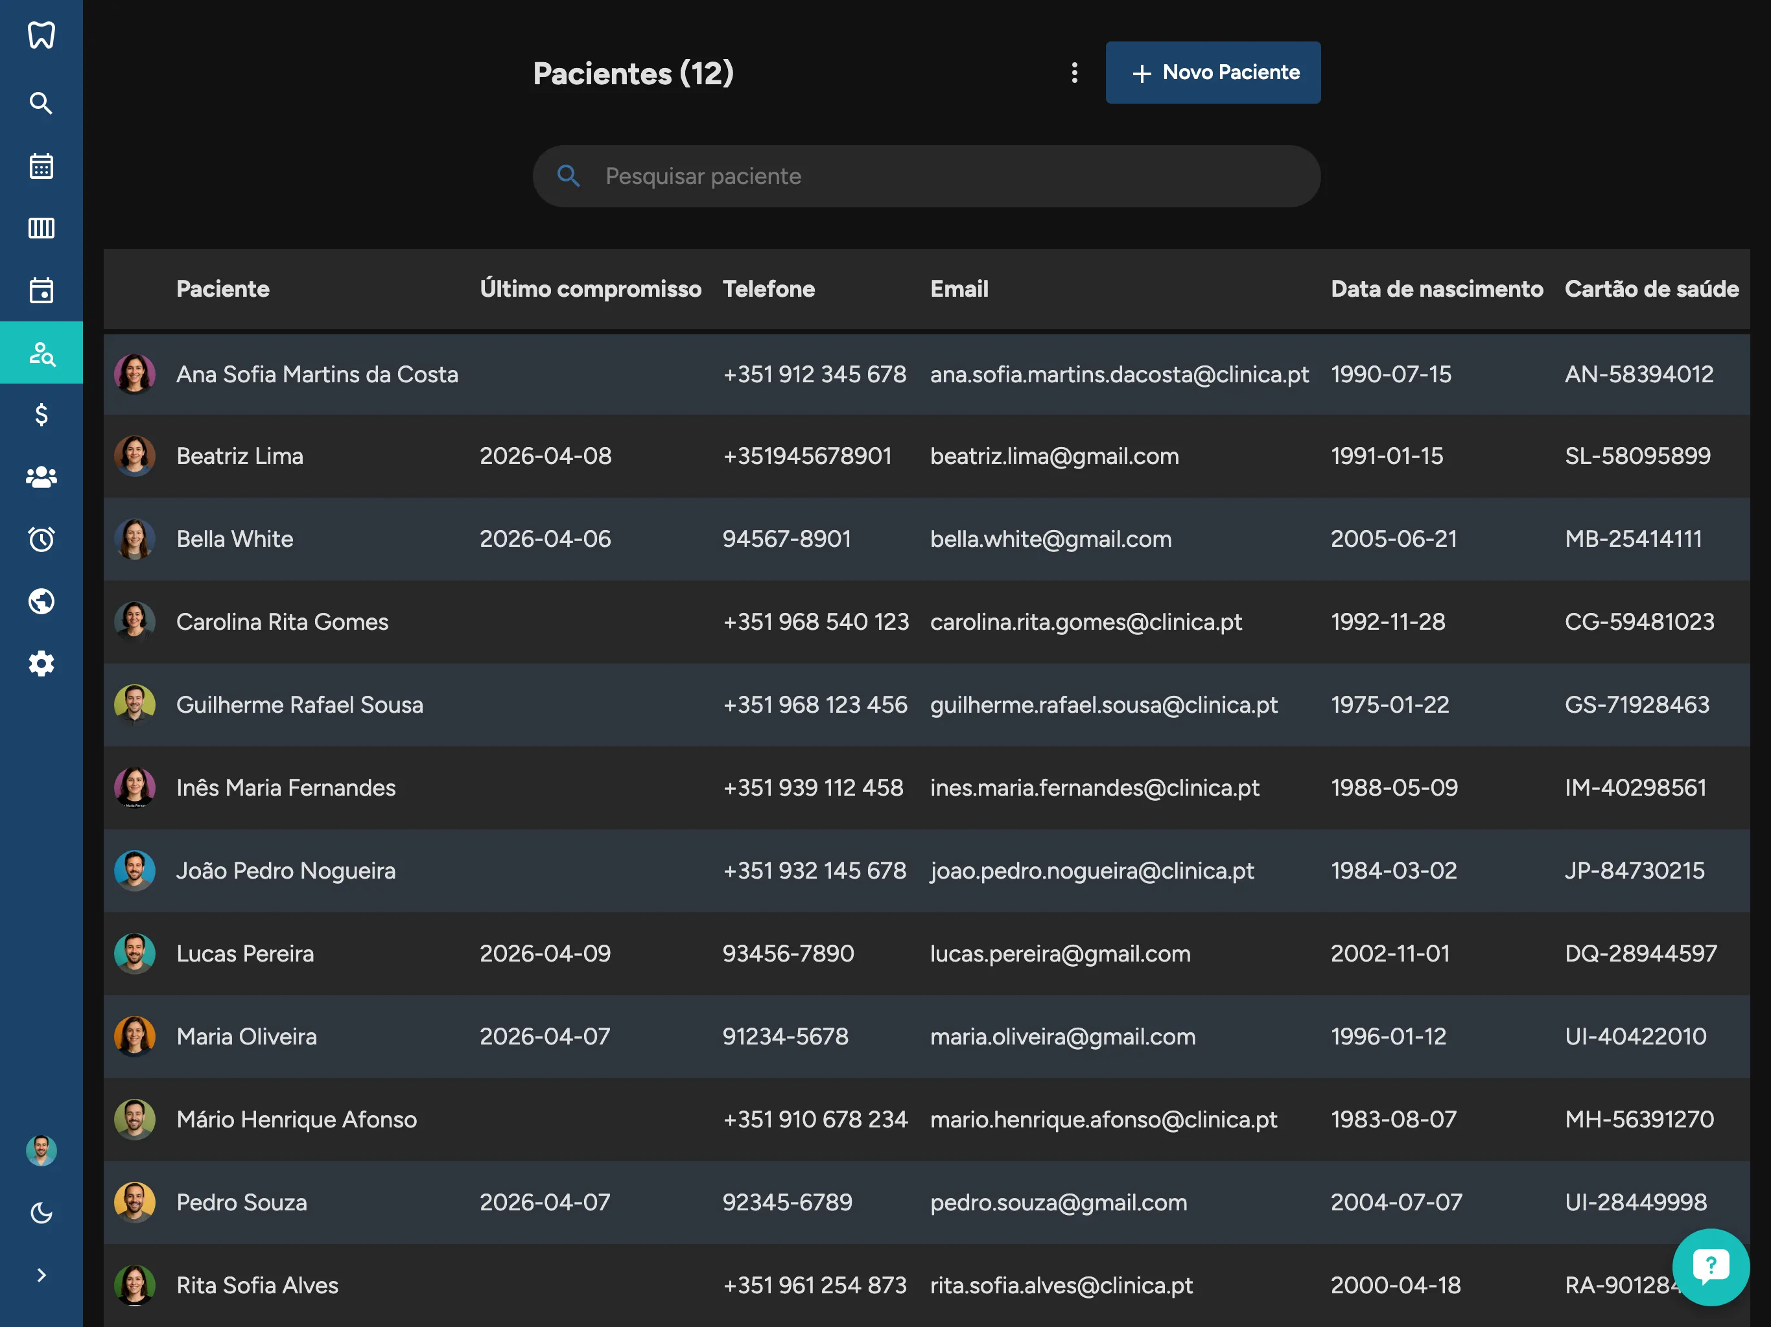The width and height of the screenshot is (1771, 1327).
Task: Open the dollar sign finance icon
Action: [x=41, y=415]
